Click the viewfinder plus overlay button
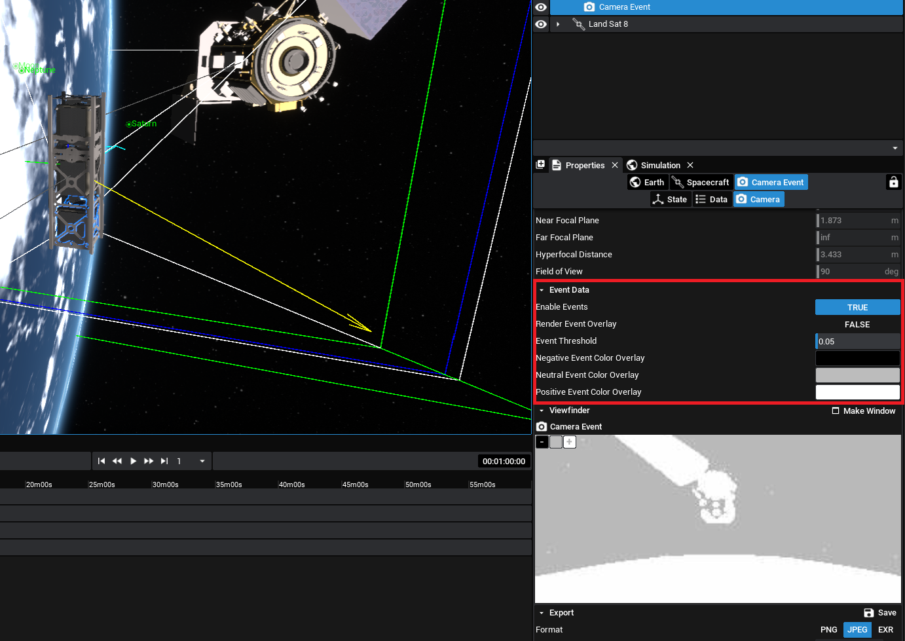This screenshot has width=905, height=641. (x=570, y=442)
